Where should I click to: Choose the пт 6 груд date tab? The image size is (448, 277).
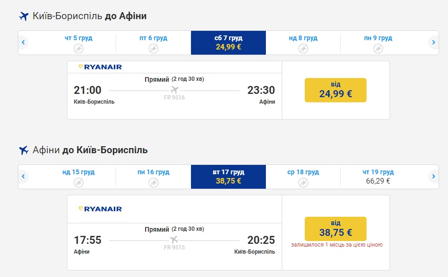coord(154,43)
